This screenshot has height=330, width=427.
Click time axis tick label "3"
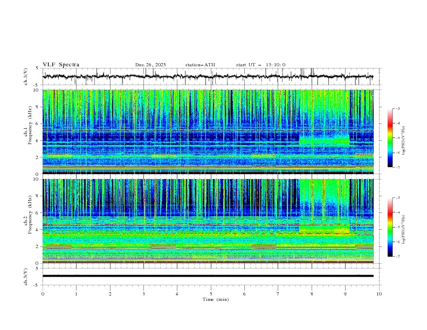tap(144, 294)
